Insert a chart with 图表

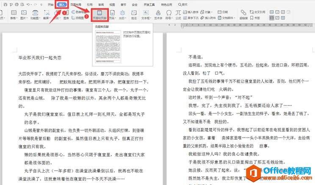66,15
